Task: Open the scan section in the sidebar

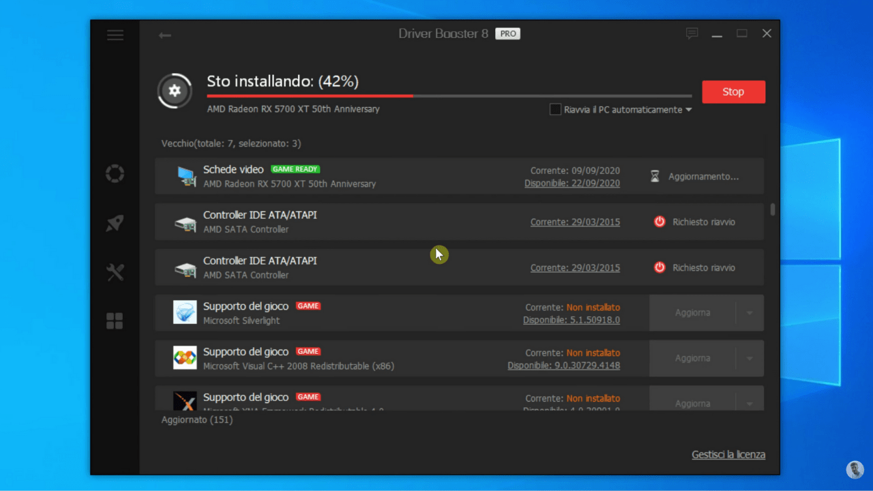Action: pos(115,174)
